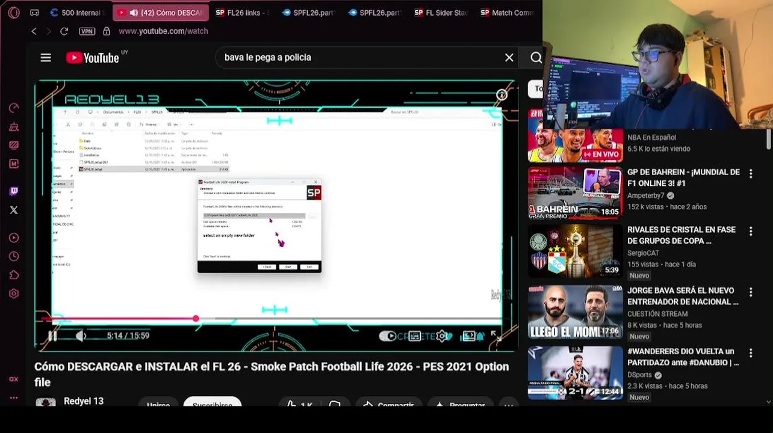
Task: Click the Suscribirse subscribe button
Action: tap(213, 402)
